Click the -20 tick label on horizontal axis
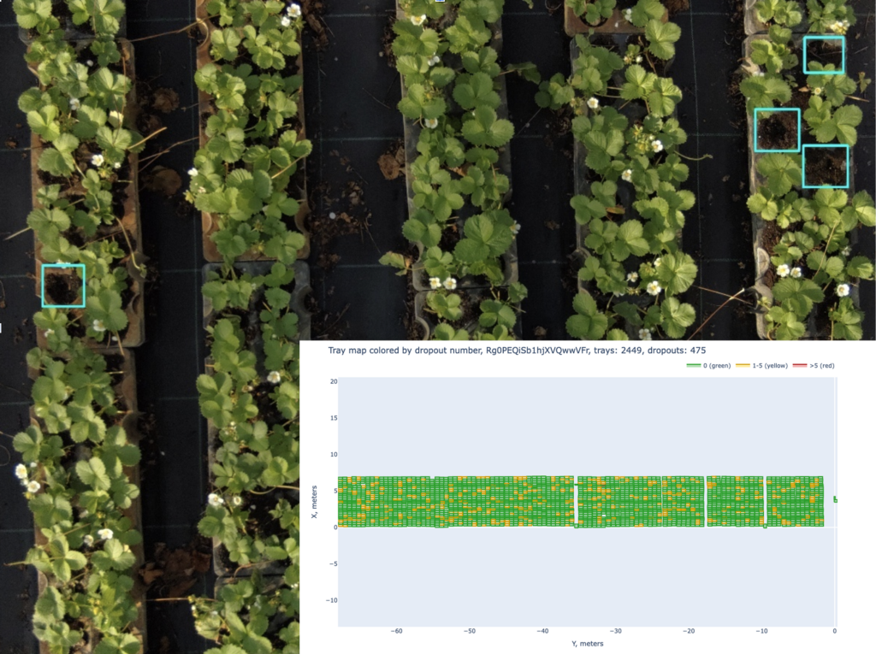 tap(689, 632)
